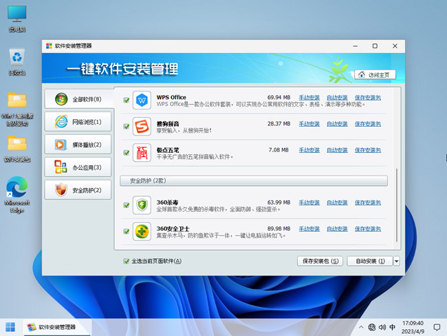Click 保存安装包 (S) button

(320, 261)
